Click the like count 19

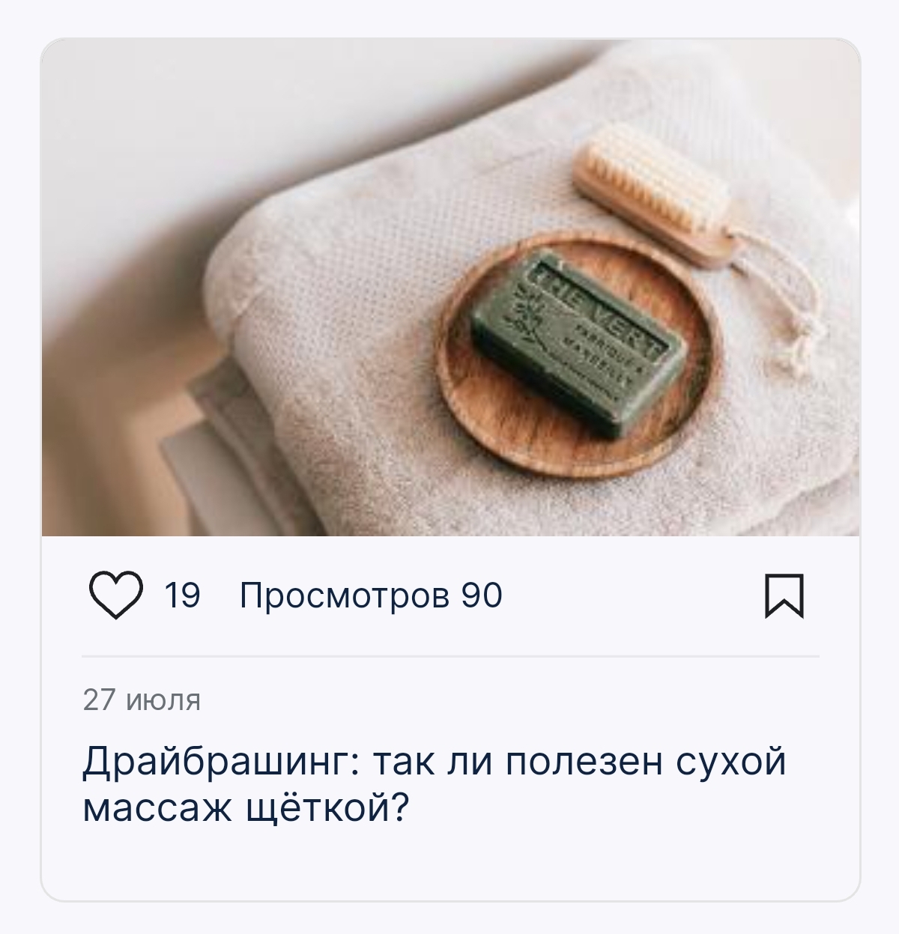[x=182, y=596]
